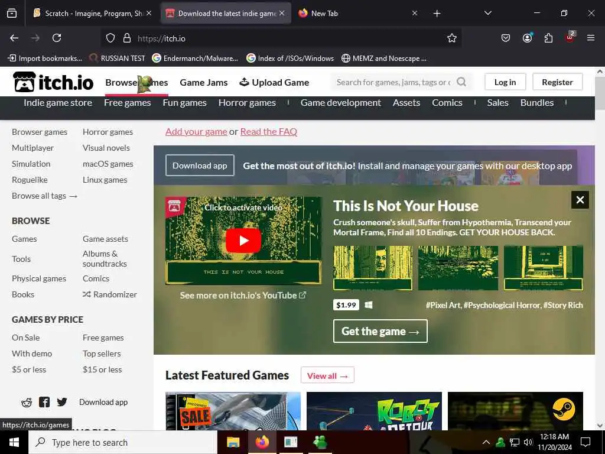Viewport: 605px width, 454px height.
Task: Open Index of /ISOs/Windows bookmark
Action: pyautogui.click(x=291, y=59)
